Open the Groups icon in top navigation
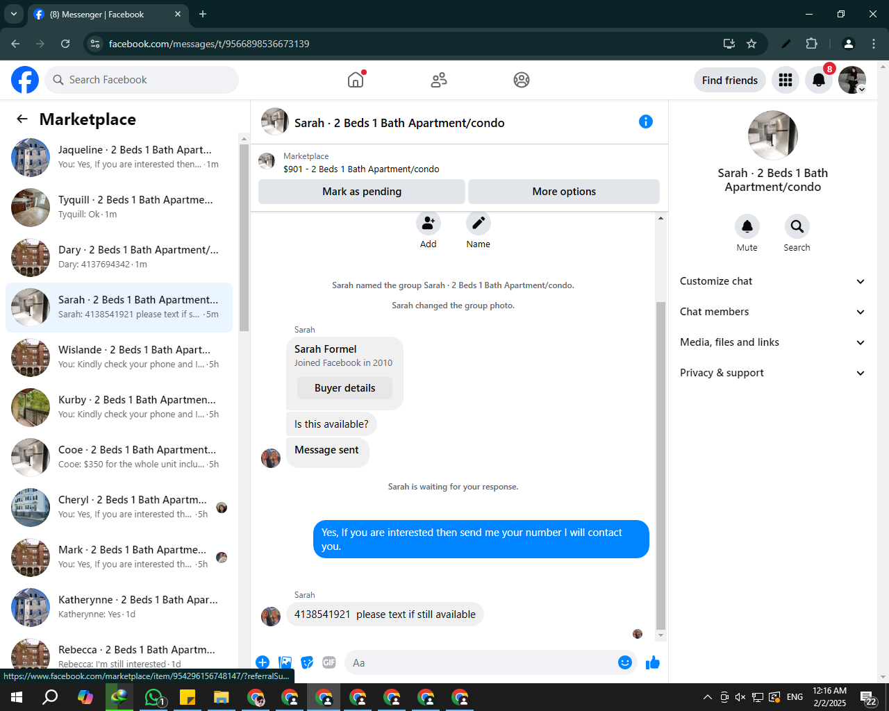 [522, 80]
